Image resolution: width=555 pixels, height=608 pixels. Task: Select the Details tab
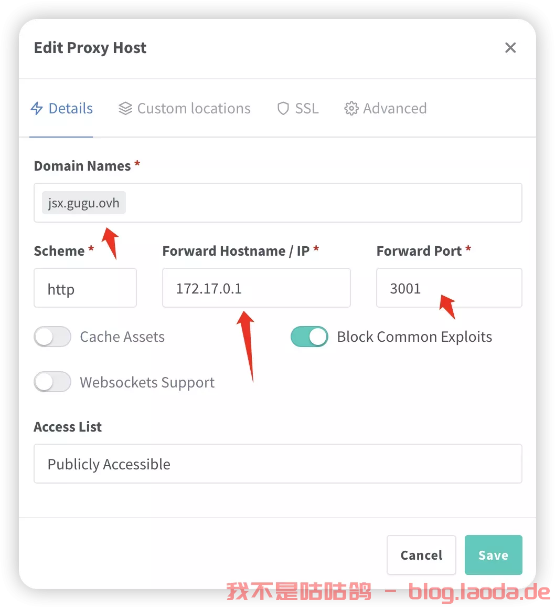pyautogui.click(x=61, y=109)
